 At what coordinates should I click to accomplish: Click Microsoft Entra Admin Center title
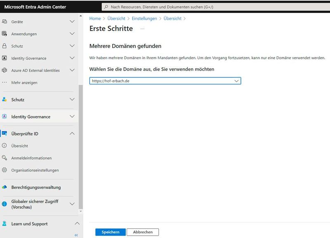(x=35, y=7)
